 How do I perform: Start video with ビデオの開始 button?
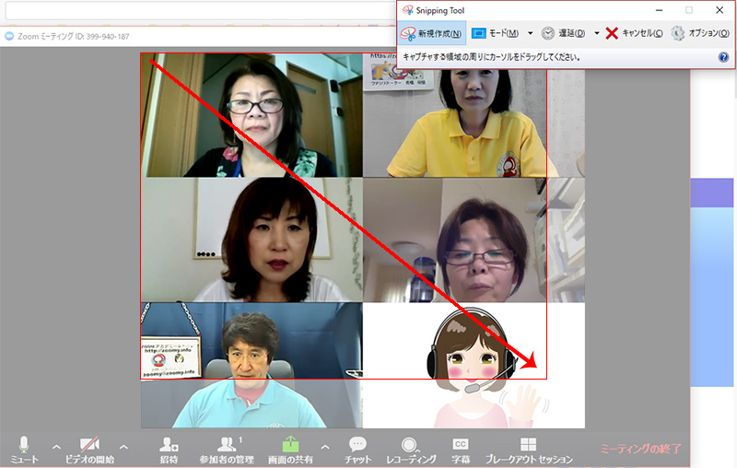tap(89, 449)
